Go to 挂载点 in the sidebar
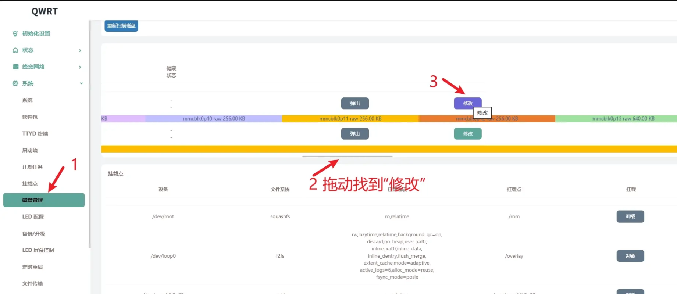Viewport: 677px width, 294px height. point(30,183)
